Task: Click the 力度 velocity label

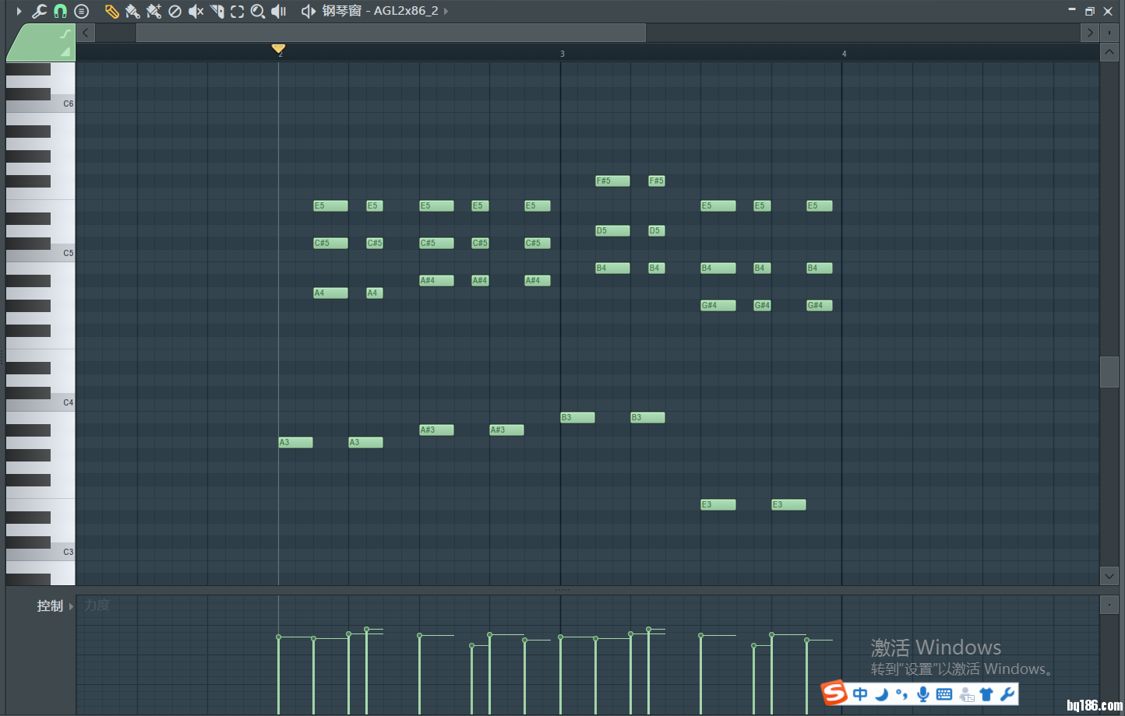Action: point(97,605)
